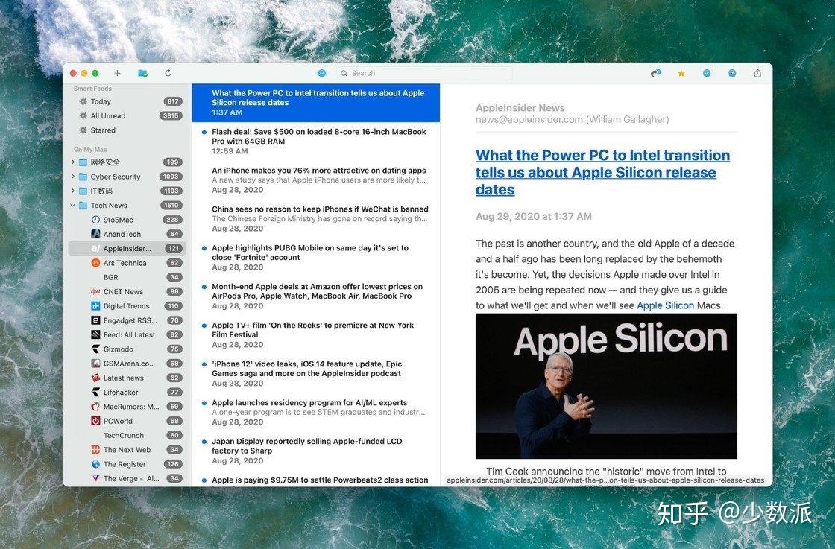Click the round checkmark icon beside the star
The image size is (835, 549).
[707, 73]
